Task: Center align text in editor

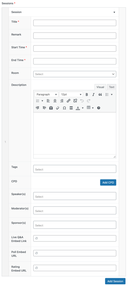Action: (x=55, y=101)
